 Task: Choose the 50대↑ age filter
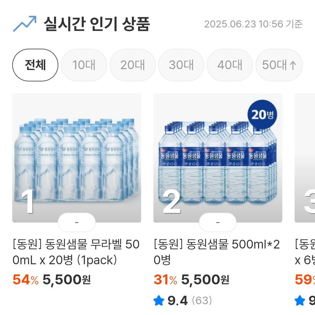(279, 65)
